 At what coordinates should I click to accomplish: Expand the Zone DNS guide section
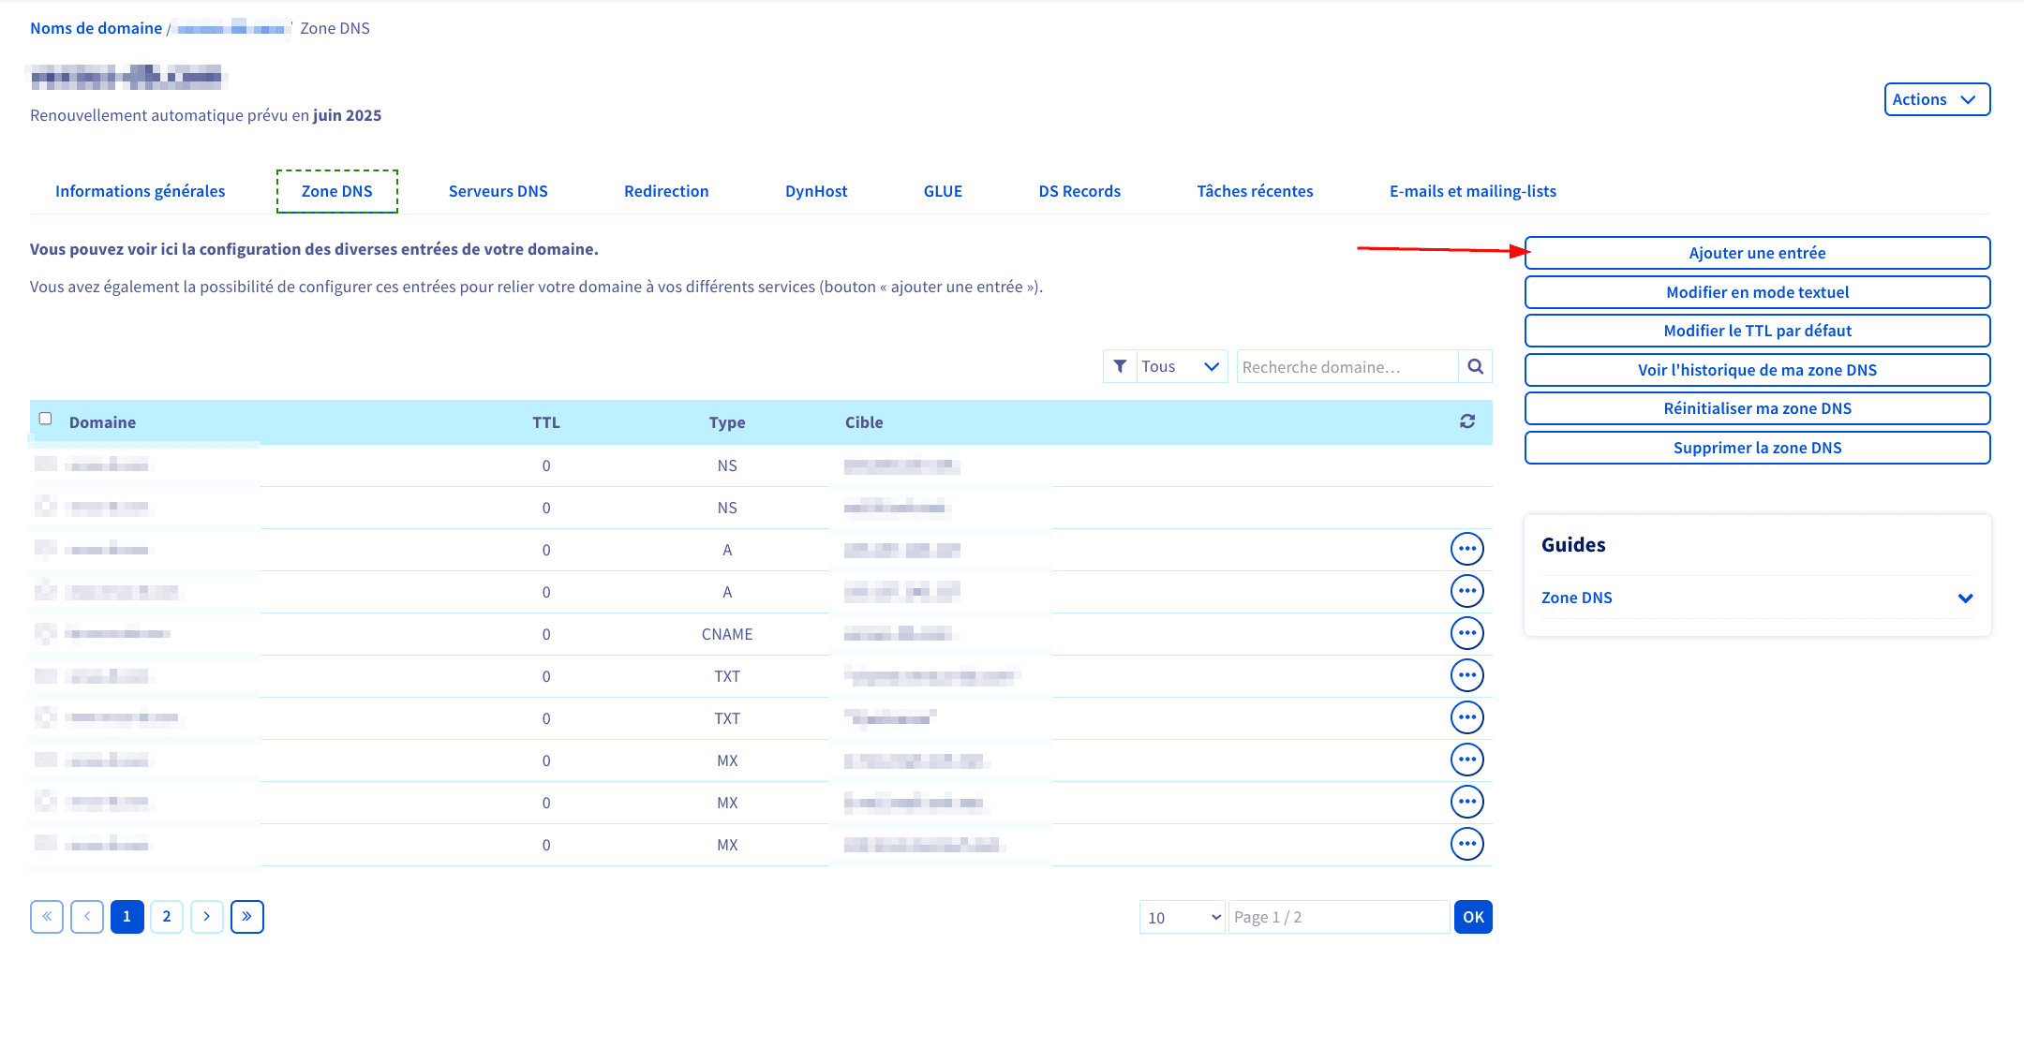click(x=1757, y=598)
